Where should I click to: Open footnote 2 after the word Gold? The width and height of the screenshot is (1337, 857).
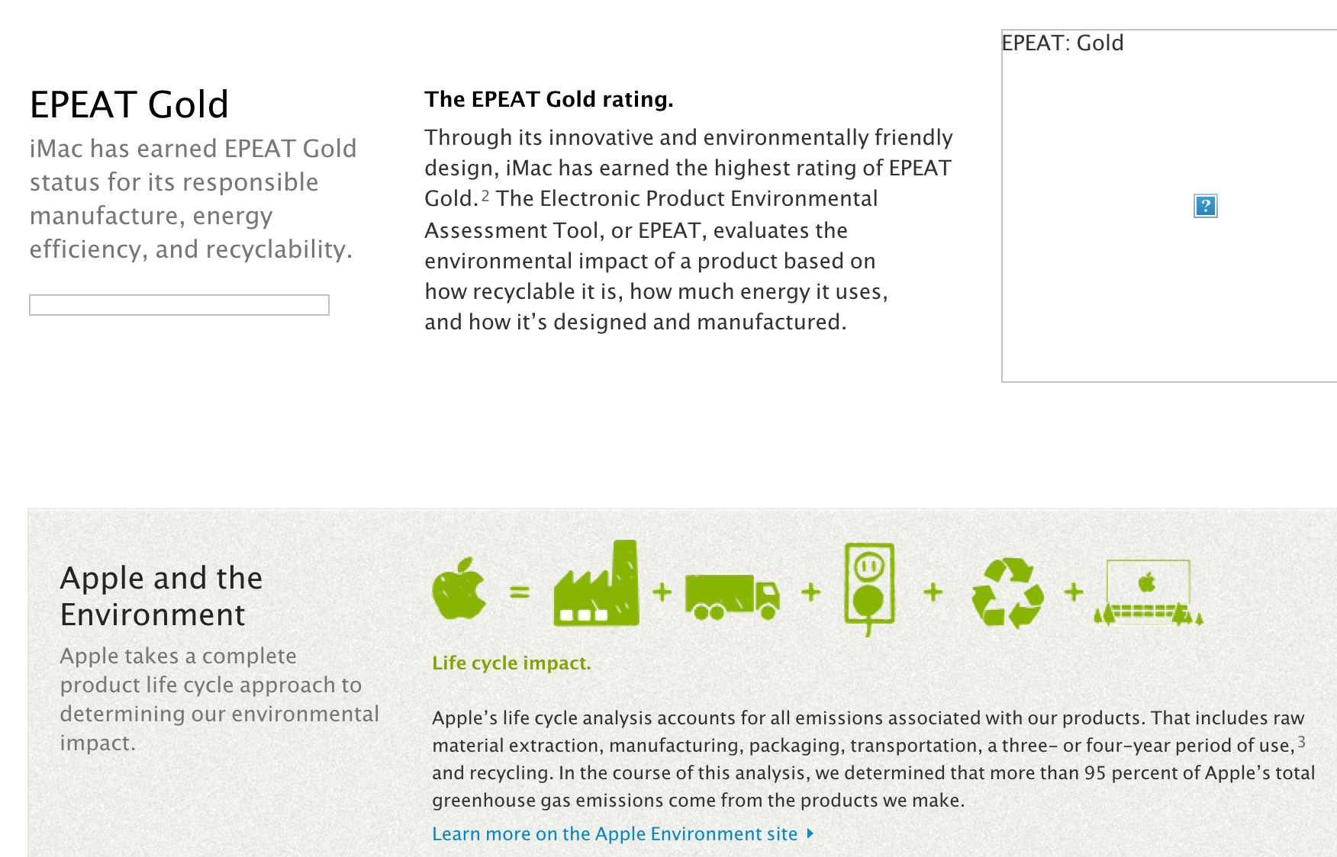tap(485, 196)
